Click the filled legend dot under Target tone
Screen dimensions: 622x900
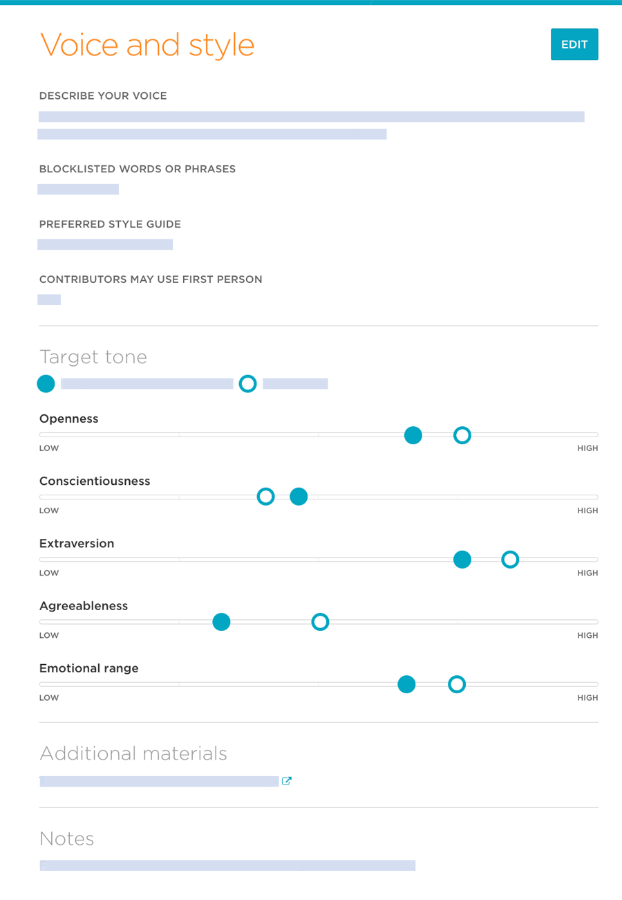(46, 384)
